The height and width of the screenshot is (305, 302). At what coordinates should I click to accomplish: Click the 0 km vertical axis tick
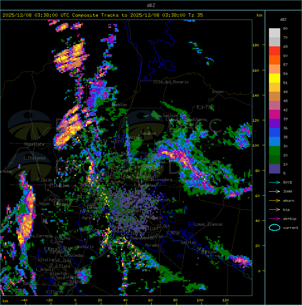point(259,271)
